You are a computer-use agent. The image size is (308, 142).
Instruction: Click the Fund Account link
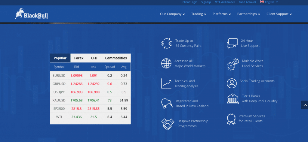(x=248, y=2)
